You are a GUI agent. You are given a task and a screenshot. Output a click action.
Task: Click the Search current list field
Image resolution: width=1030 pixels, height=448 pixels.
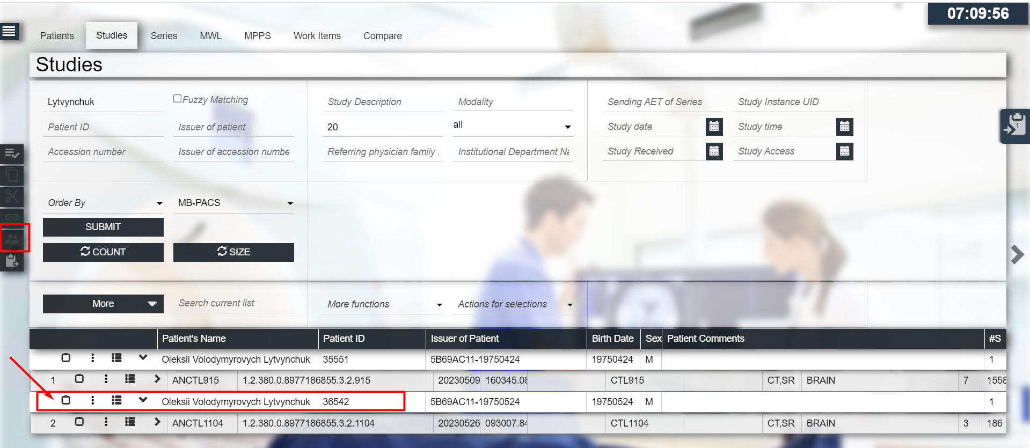tap(233, 303)
